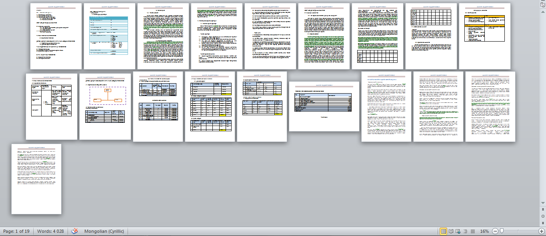Image resolution: width=546 pixels, height=236 pixels.
Task: Click the zoom slider handle
Action: (x=502, y=231)
